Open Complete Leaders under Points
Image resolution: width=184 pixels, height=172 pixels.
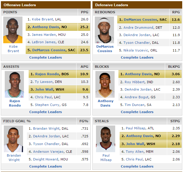coord(46,57)
